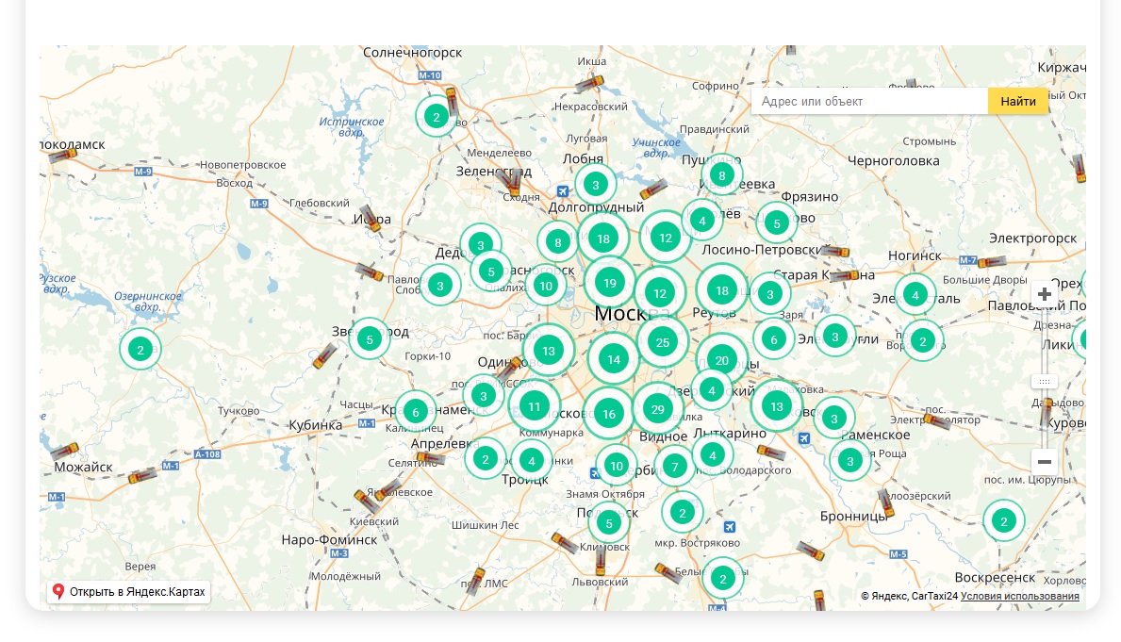This screenshot has width=1121, height=642.
Task: Open the 'Открыть в Яндекс.Картах' link
Action: 128,592
